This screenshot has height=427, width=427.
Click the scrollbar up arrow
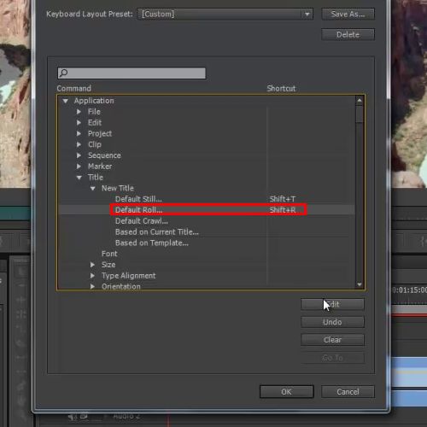[x=360, y=100]
